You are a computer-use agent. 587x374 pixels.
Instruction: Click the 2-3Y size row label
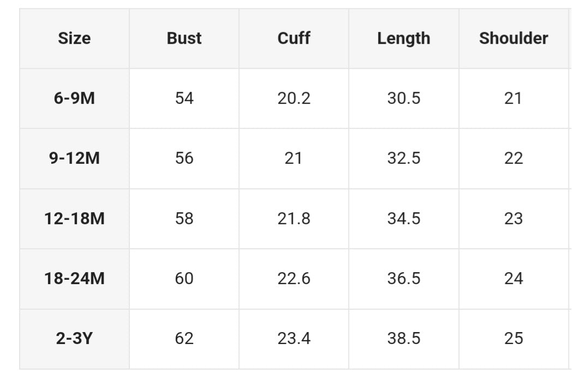tap(74, 339)
